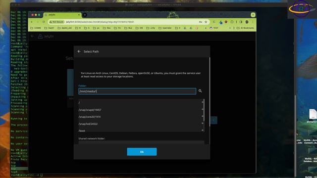
Task: Open /snap/lxd/24322 using its row arrow
Action: (x=202, y=123)
